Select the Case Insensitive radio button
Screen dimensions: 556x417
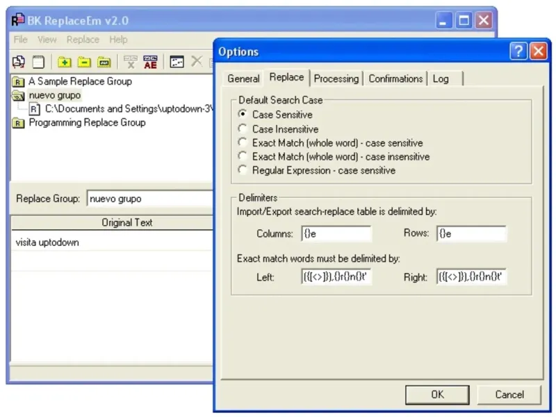[x=243, y=128]
